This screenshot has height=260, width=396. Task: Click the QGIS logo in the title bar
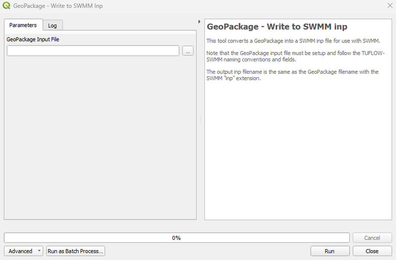click(x=5, y=5)
